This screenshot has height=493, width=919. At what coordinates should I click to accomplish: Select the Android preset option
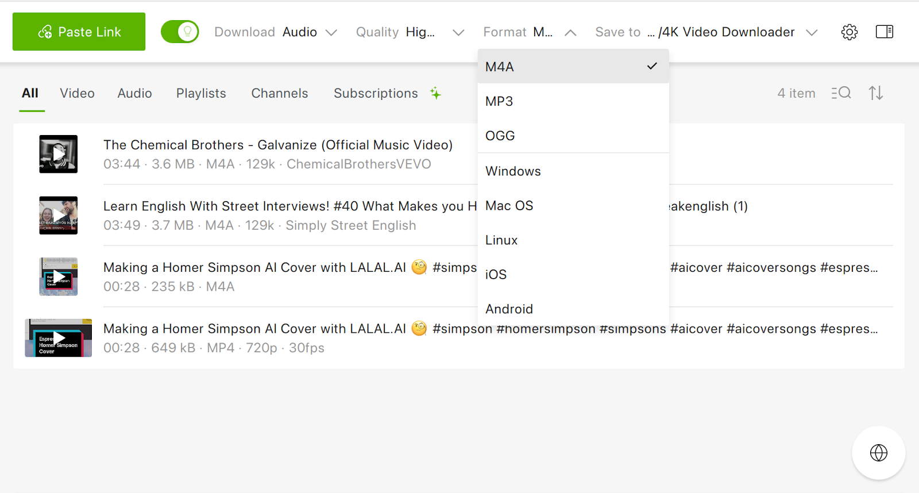[573, 309]
